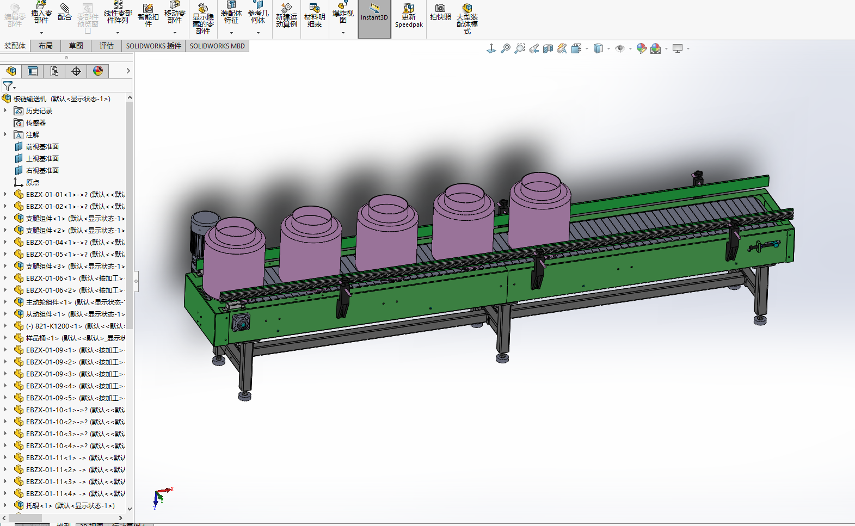Click the 拍快照 (Take Snapshot) camera icon
The height and width of the screenshot is (526, 855).
440,12
